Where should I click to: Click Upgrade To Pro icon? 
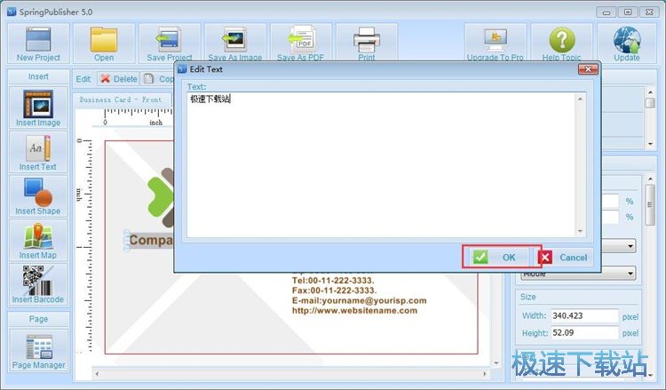pyautogui.click(x=496, y=44)
